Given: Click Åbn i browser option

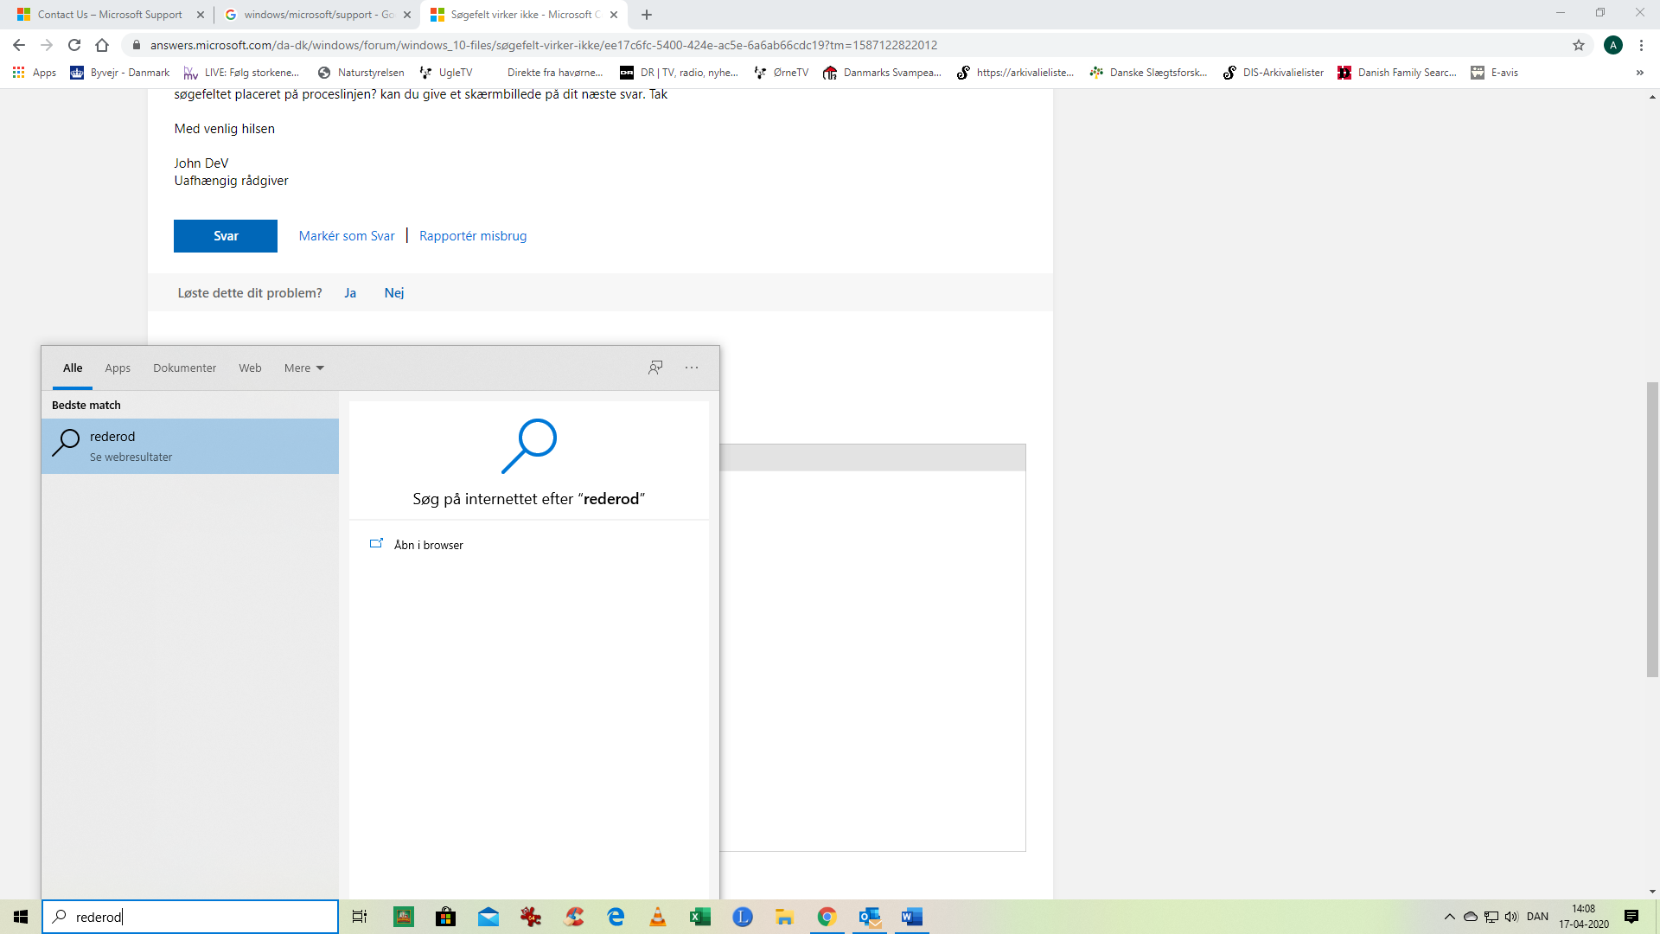Looking at the screenshot, I should click(x=428, y=545).
